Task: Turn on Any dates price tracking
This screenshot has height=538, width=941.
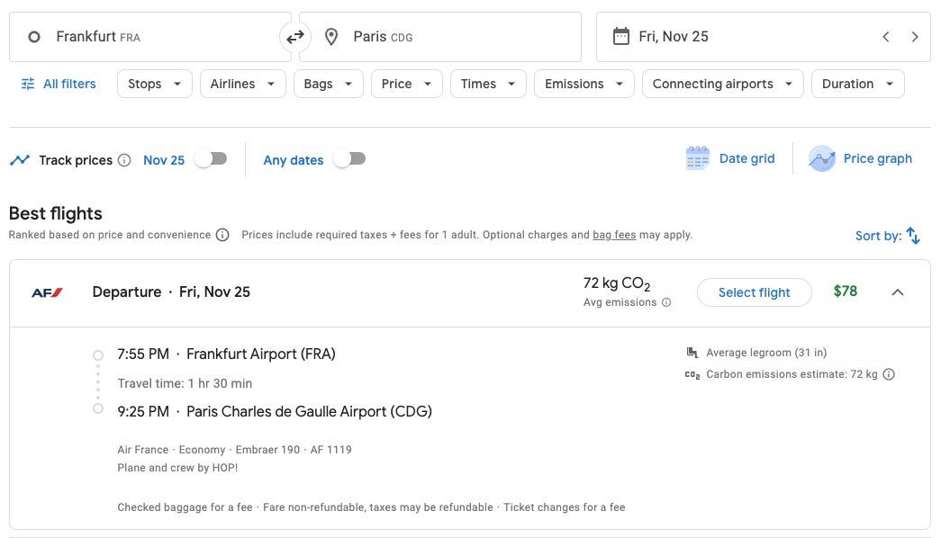Action: click(349, 159)
